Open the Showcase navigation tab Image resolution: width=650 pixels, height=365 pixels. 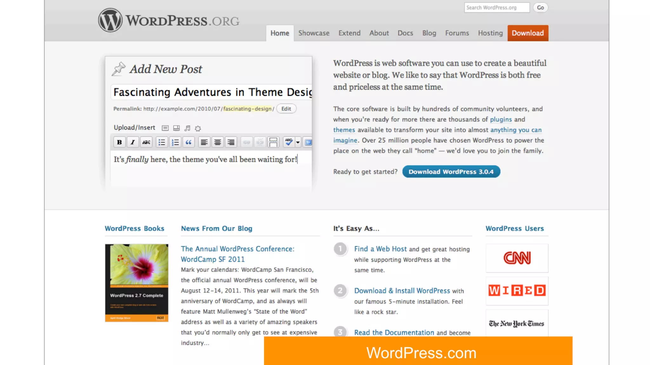(x=314, y=33)
